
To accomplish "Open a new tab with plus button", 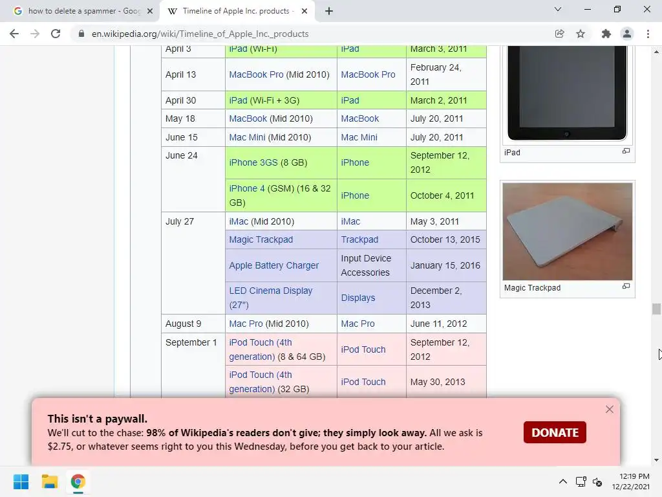I will 329,11.
